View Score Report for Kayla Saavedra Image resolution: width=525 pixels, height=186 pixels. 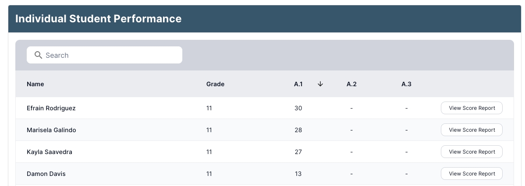click(x=472, y=152)
